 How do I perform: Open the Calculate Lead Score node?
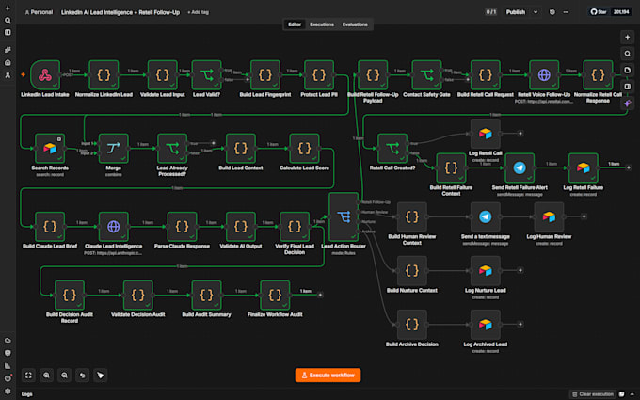pyautogui.click(x=305, y=149)
